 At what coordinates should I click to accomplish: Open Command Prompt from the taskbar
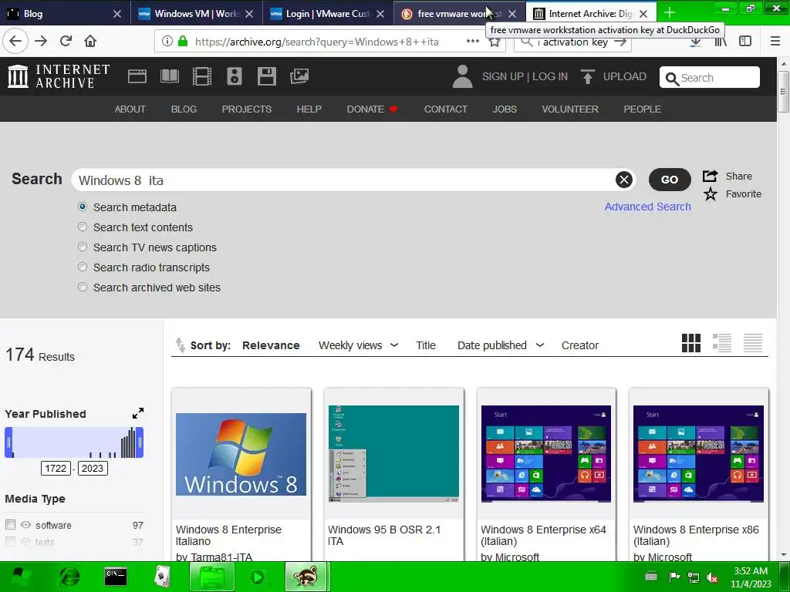point(116,577)
